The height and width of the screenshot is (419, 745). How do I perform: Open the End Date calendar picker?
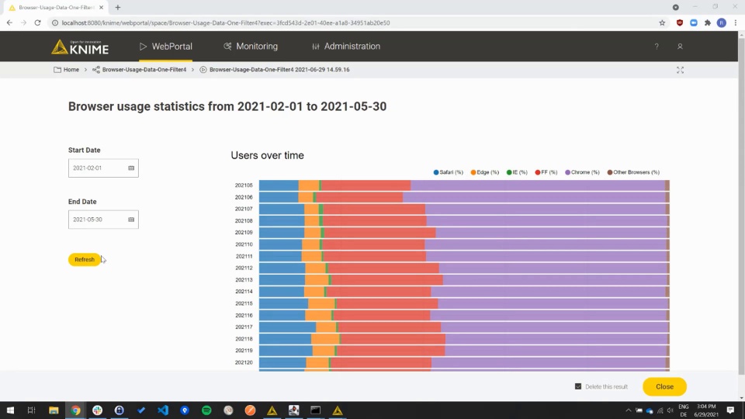pyautogui.click(x=131, y=220)
